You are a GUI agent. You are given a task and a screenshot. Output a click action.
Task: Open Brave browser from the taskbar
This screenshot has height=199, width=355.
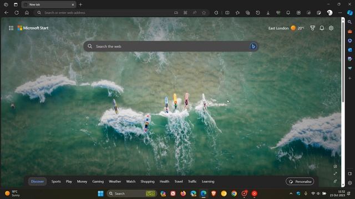[214, 193]
